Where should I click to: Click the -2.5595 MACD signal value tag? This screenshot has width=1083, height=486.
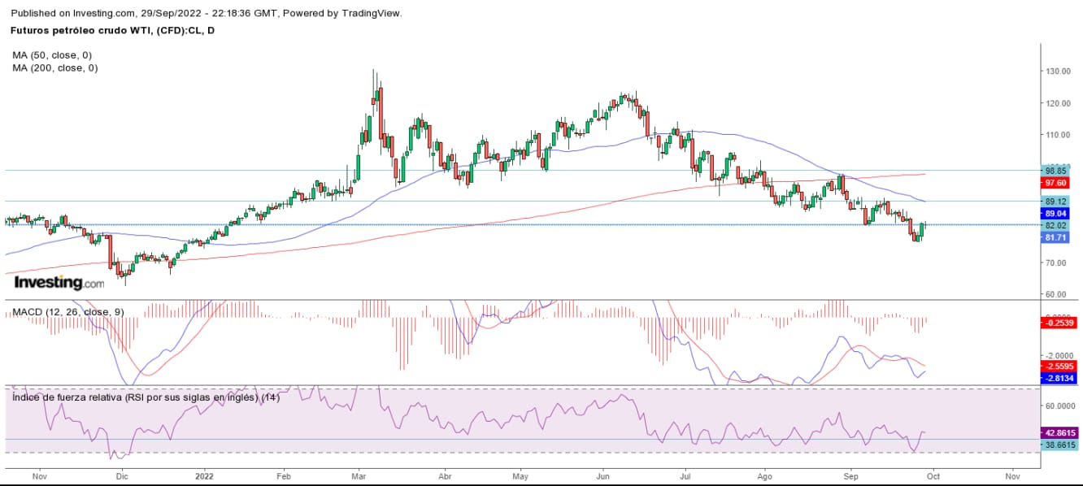coord(1059,367)
